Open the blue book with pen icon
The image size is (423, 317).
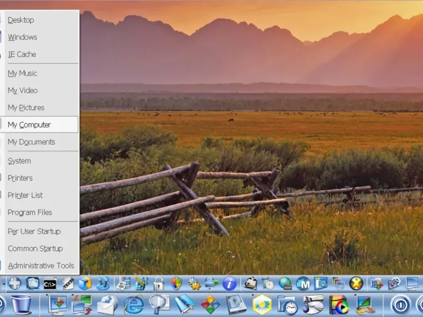(x=185, y=305)
